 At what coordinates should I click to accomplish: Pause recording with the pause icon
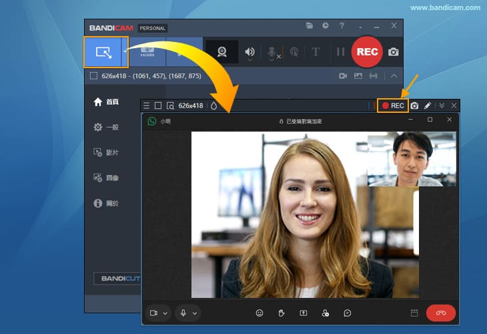pyautogui.click(x=340, y=51)
